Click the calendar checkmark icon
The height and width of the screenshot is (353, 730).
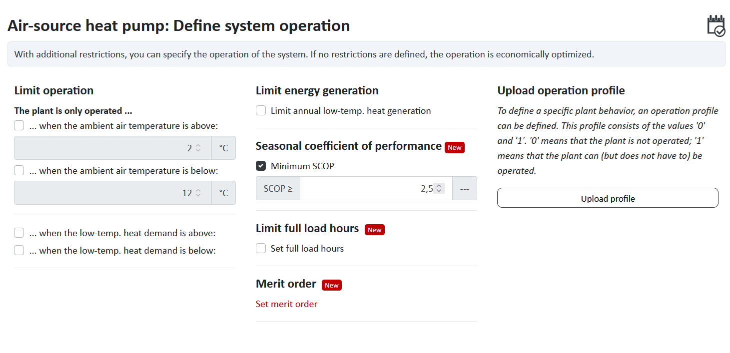716,25
